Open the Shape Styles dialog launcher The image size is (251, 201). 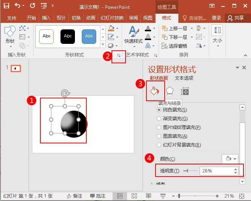pos(119,56)
